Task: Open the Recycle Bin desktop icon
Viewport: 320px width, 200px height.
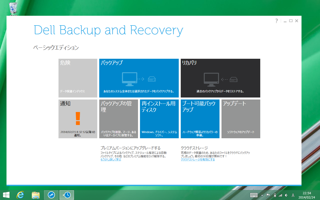Action: pyautogui.click(x=13, y=9)
